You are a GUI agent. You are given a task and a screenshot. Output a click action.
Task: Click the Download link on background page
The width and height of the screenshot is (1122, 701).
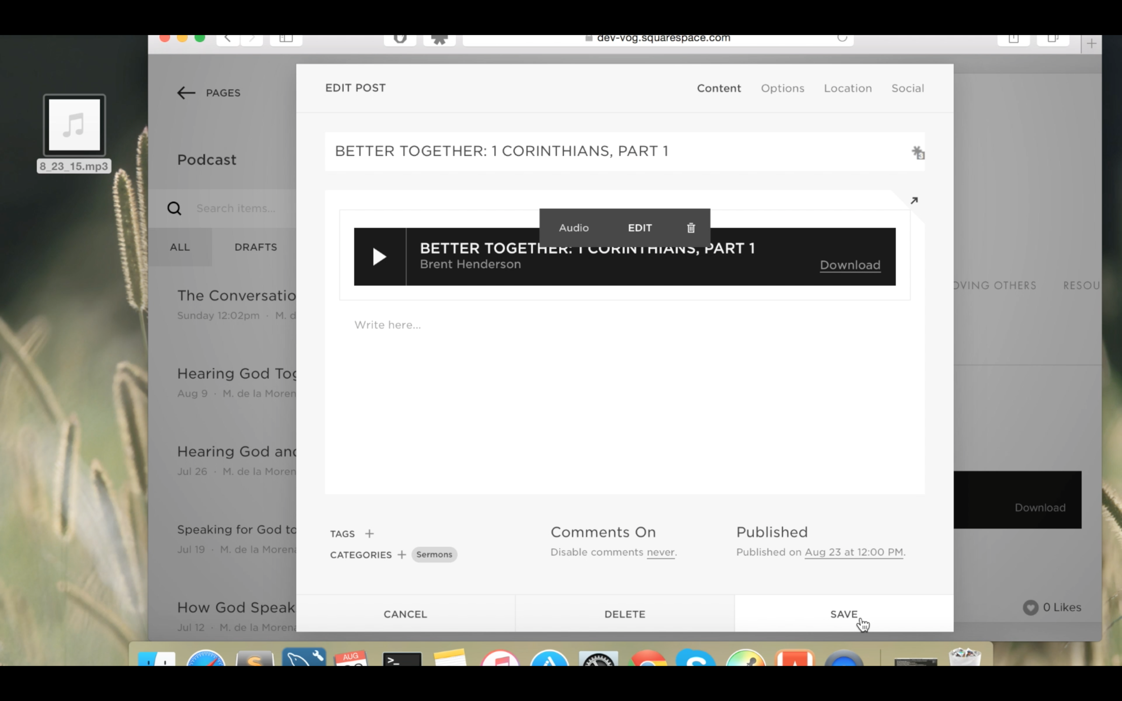[1039, 508]
